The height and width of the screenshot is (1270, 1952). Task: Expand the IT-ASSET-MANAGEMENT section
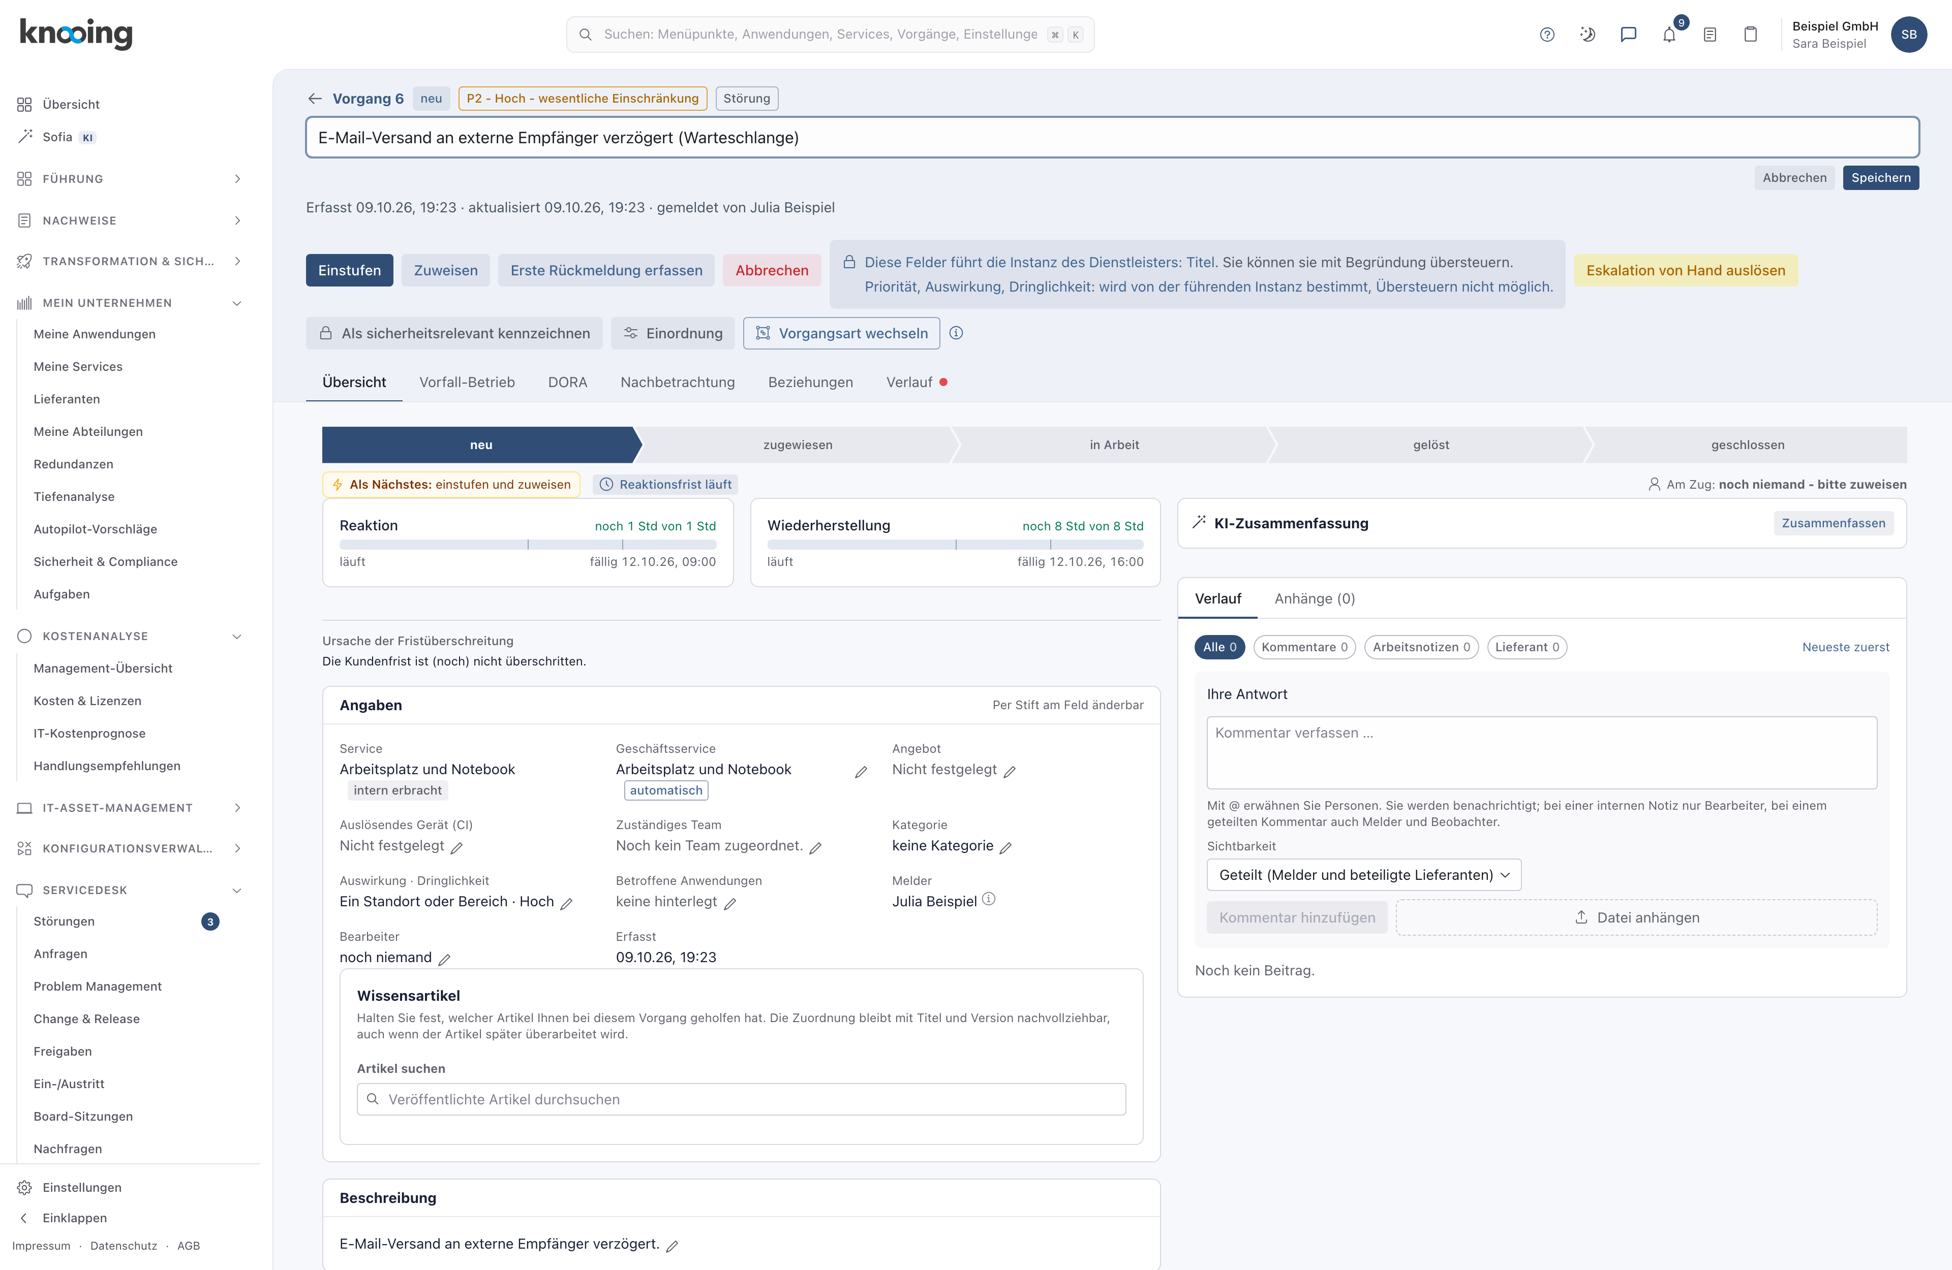[131, 808]
